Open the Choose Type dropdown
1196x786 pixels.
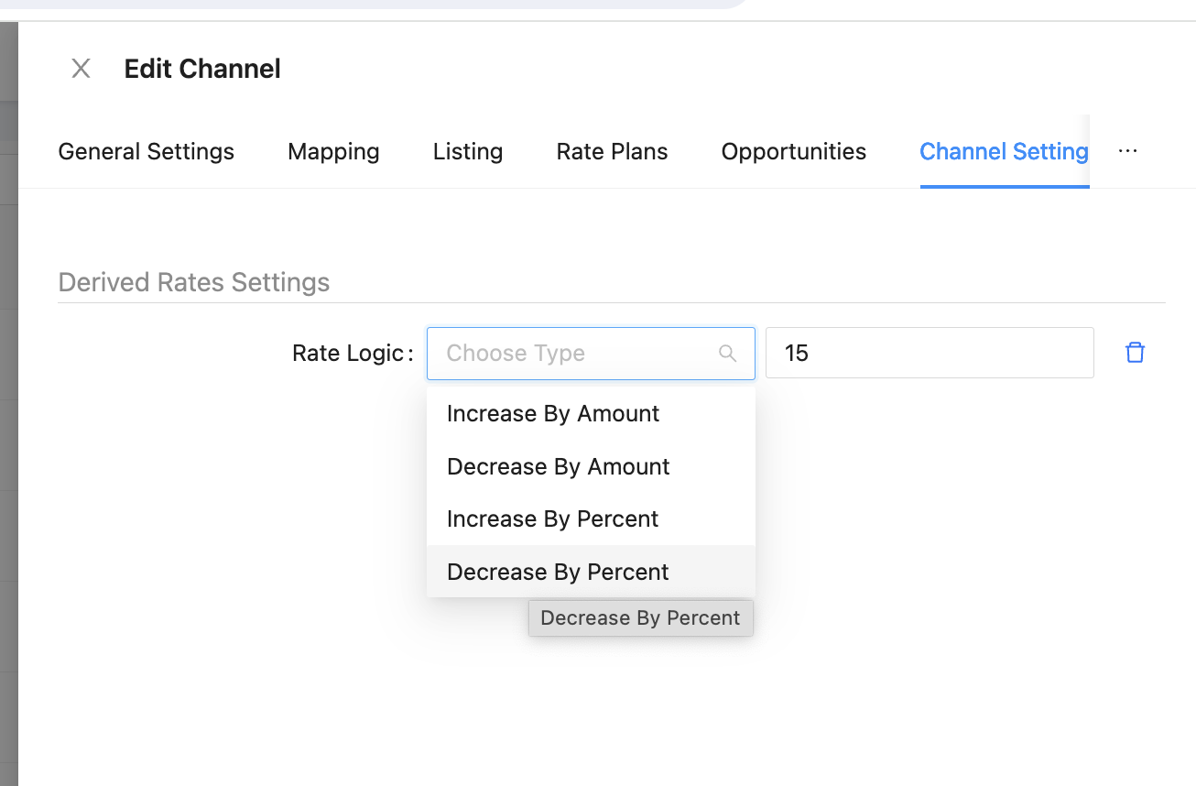pos(577,354)
